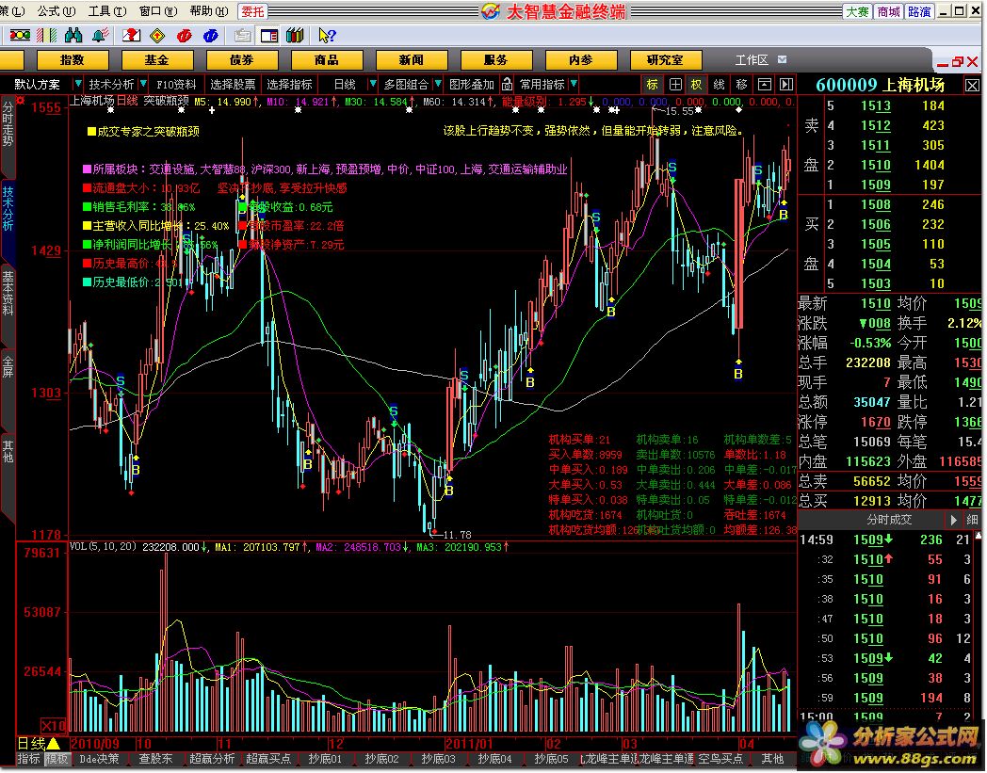The height and width of the screenshot is (773, 987).
Task: Toggle the 标 marker button
Action: tap(652, 85)
